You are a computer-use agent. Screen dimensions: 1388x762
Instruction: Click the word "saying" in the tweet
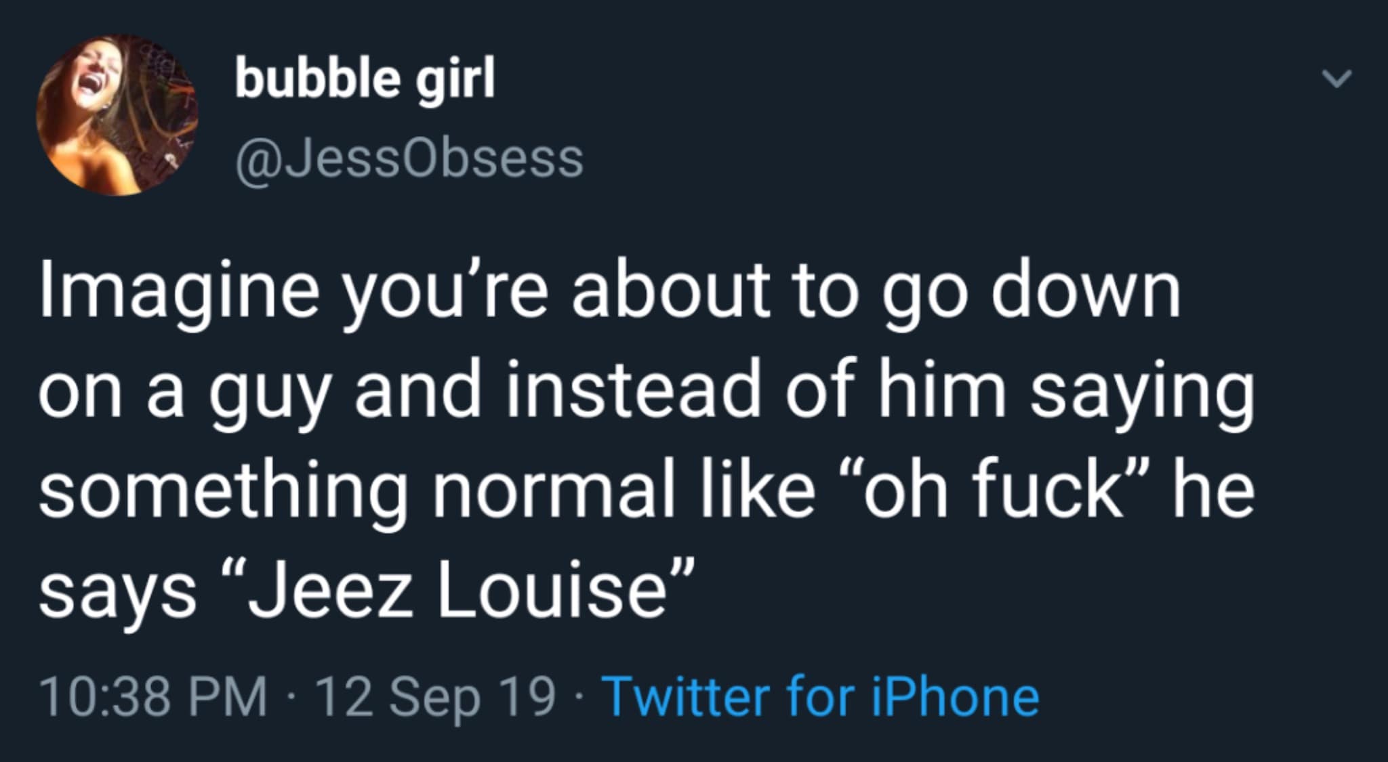click(x=1142, y=396)
